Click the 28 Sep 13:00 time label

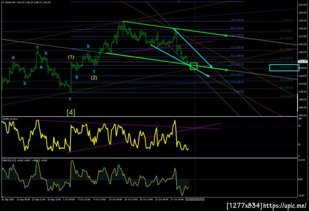coord(54,199)
